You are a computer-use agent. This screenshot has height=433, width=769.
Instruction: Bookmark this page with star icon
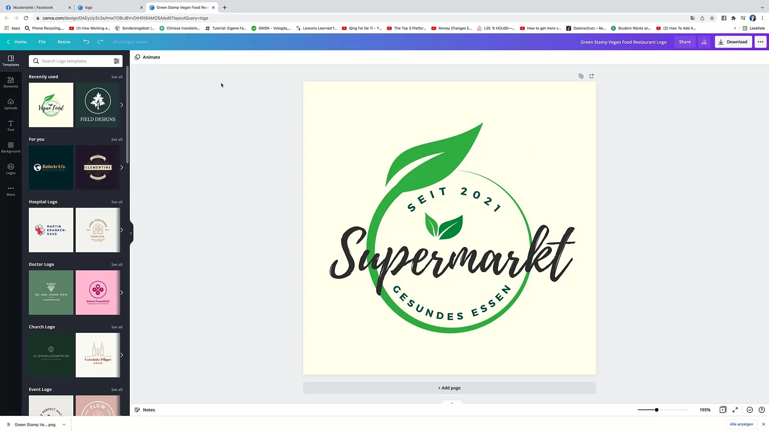[x=712, y=18]
